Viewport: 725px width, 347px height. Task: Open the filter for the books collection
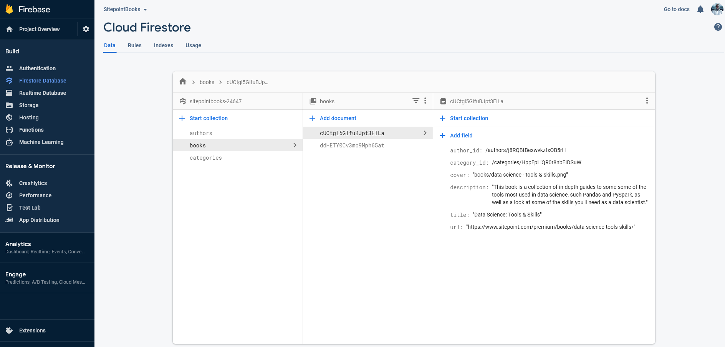415,101
